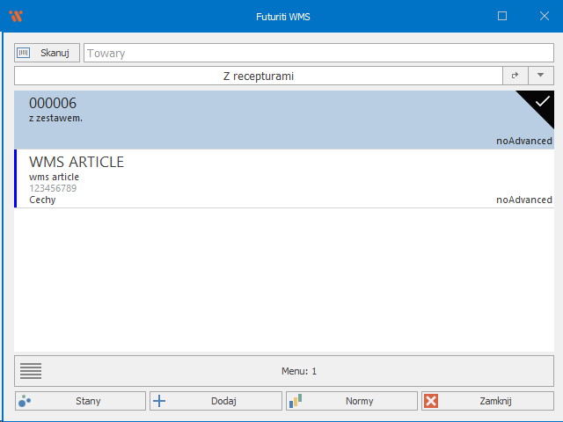Click the barcode Skanuj scan button

point(48,53)
